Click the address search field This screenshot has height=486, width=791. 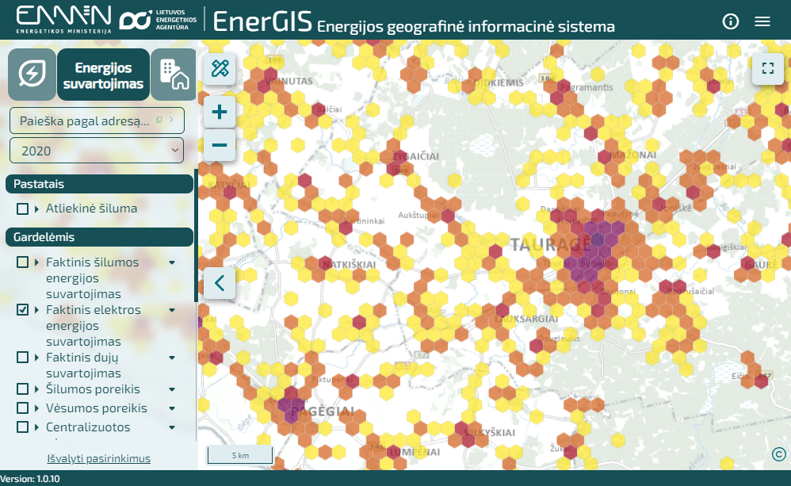87,121
